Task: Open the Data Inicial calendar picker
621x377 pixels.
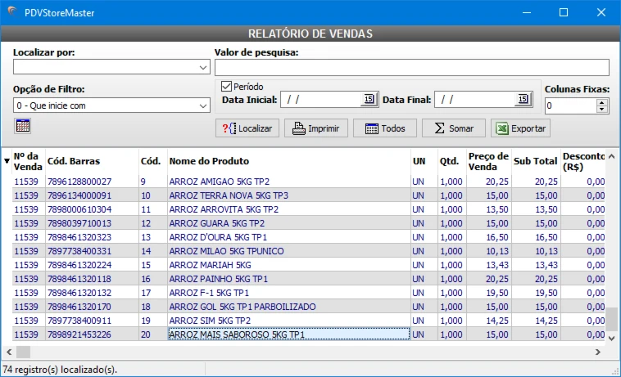Action: point(369,99)
